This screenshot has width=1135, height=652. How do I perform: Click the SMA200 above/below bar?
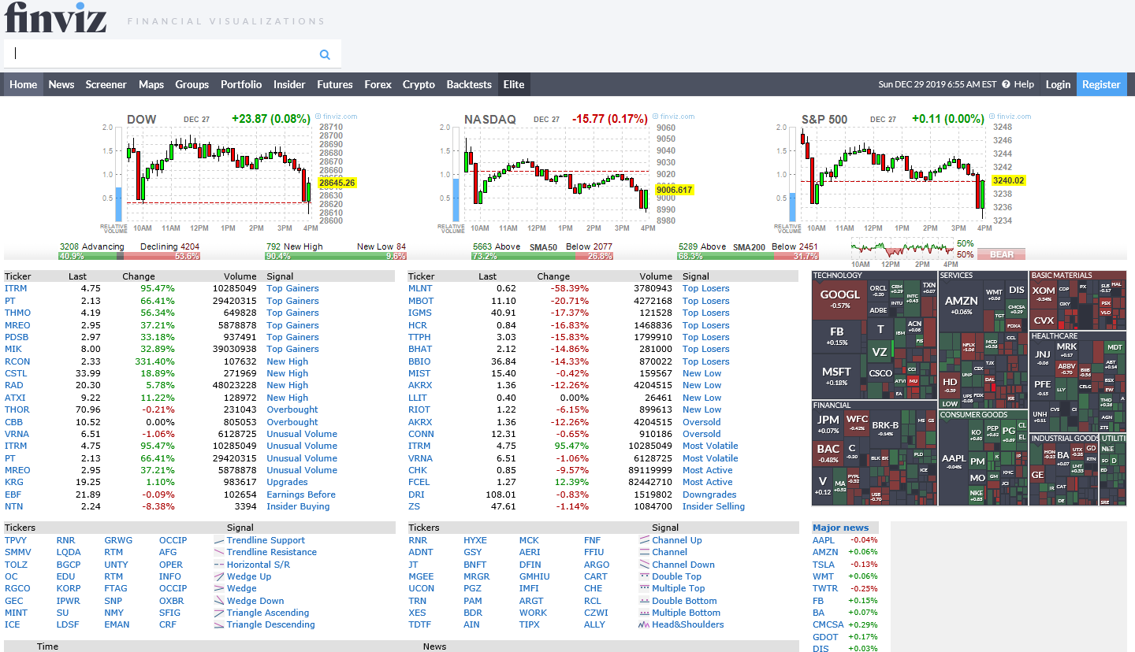tap(749, 256)
